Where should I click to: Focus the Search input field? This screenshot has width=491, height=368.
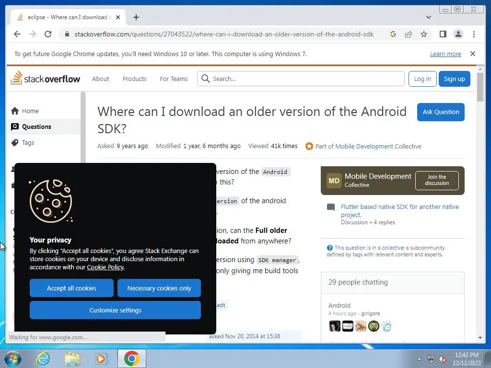(x=301, y=79)
